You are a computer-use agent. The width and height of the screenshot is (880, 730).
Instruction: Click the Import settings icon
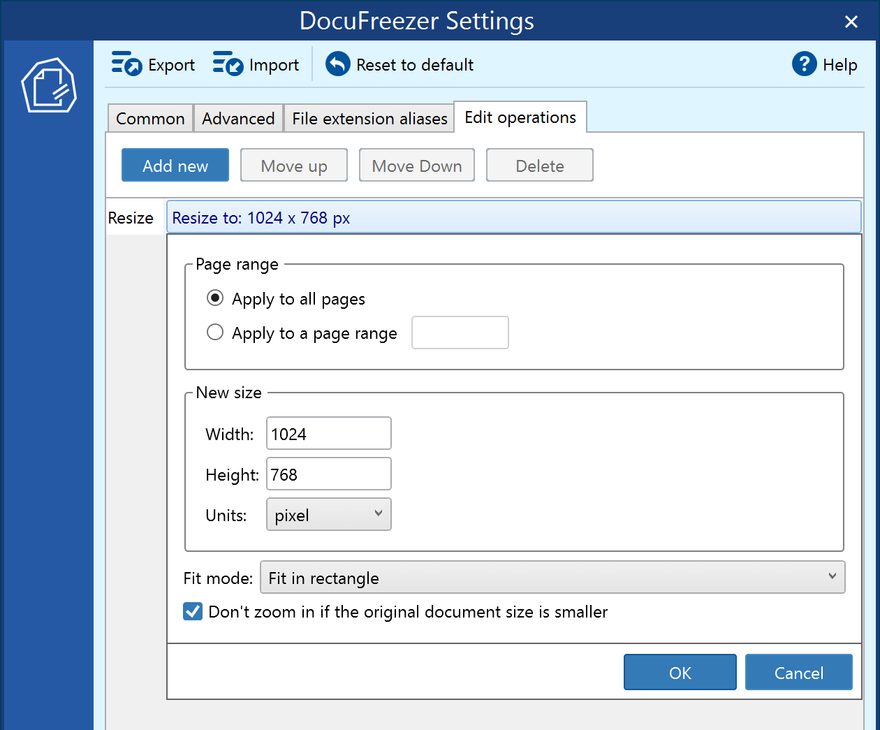(x=228, y=64)
